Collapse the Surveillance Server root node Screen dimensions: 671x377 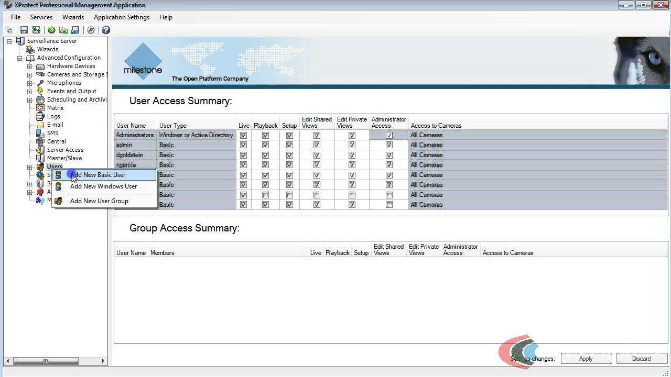click(9, 41)
